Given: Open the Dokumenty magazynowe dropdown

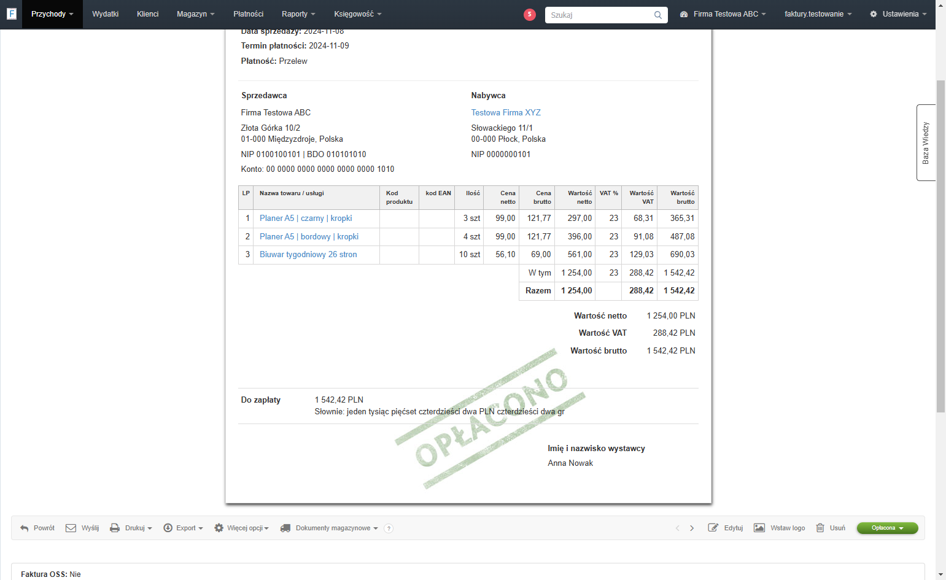Looking at the screenshot, I should click(329, 528).
